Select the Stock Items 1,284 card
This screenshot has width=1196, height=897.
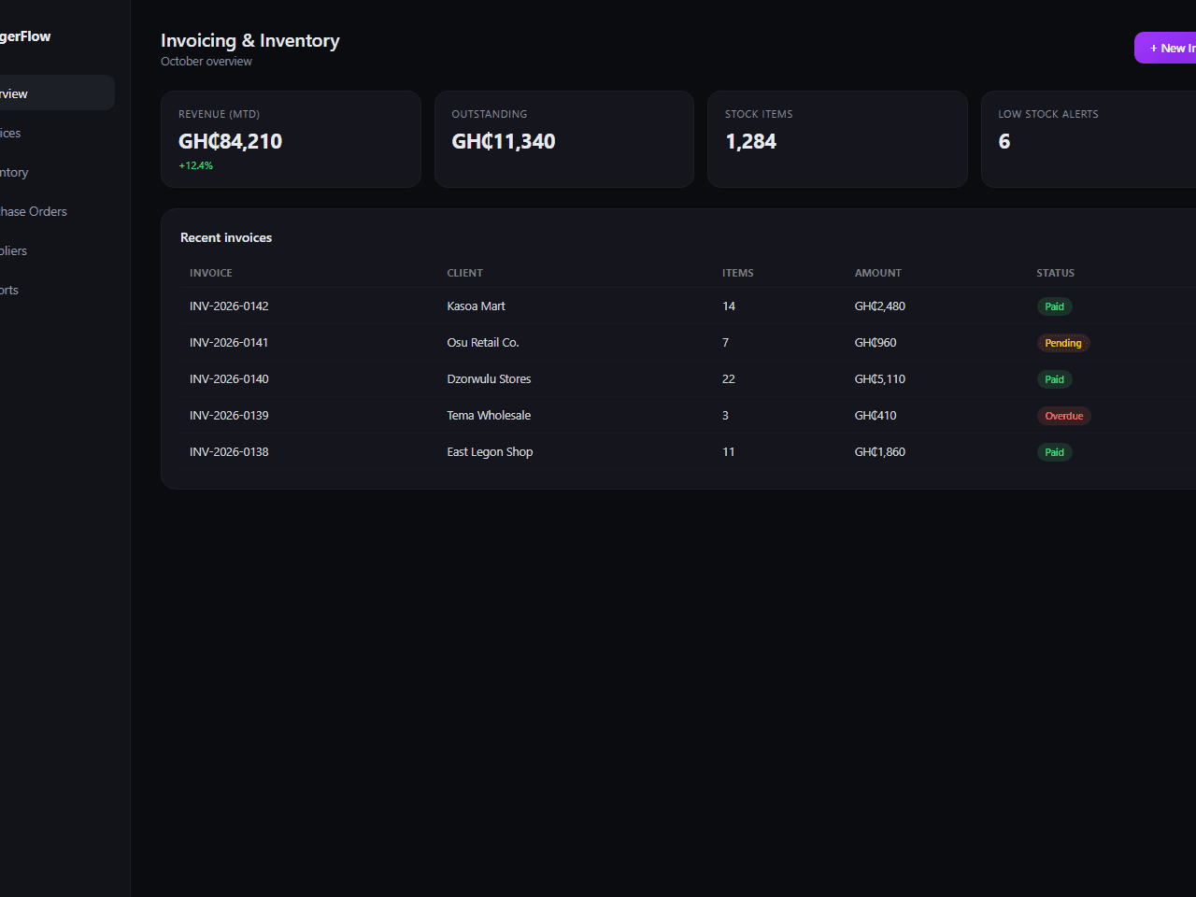[837, 139]
